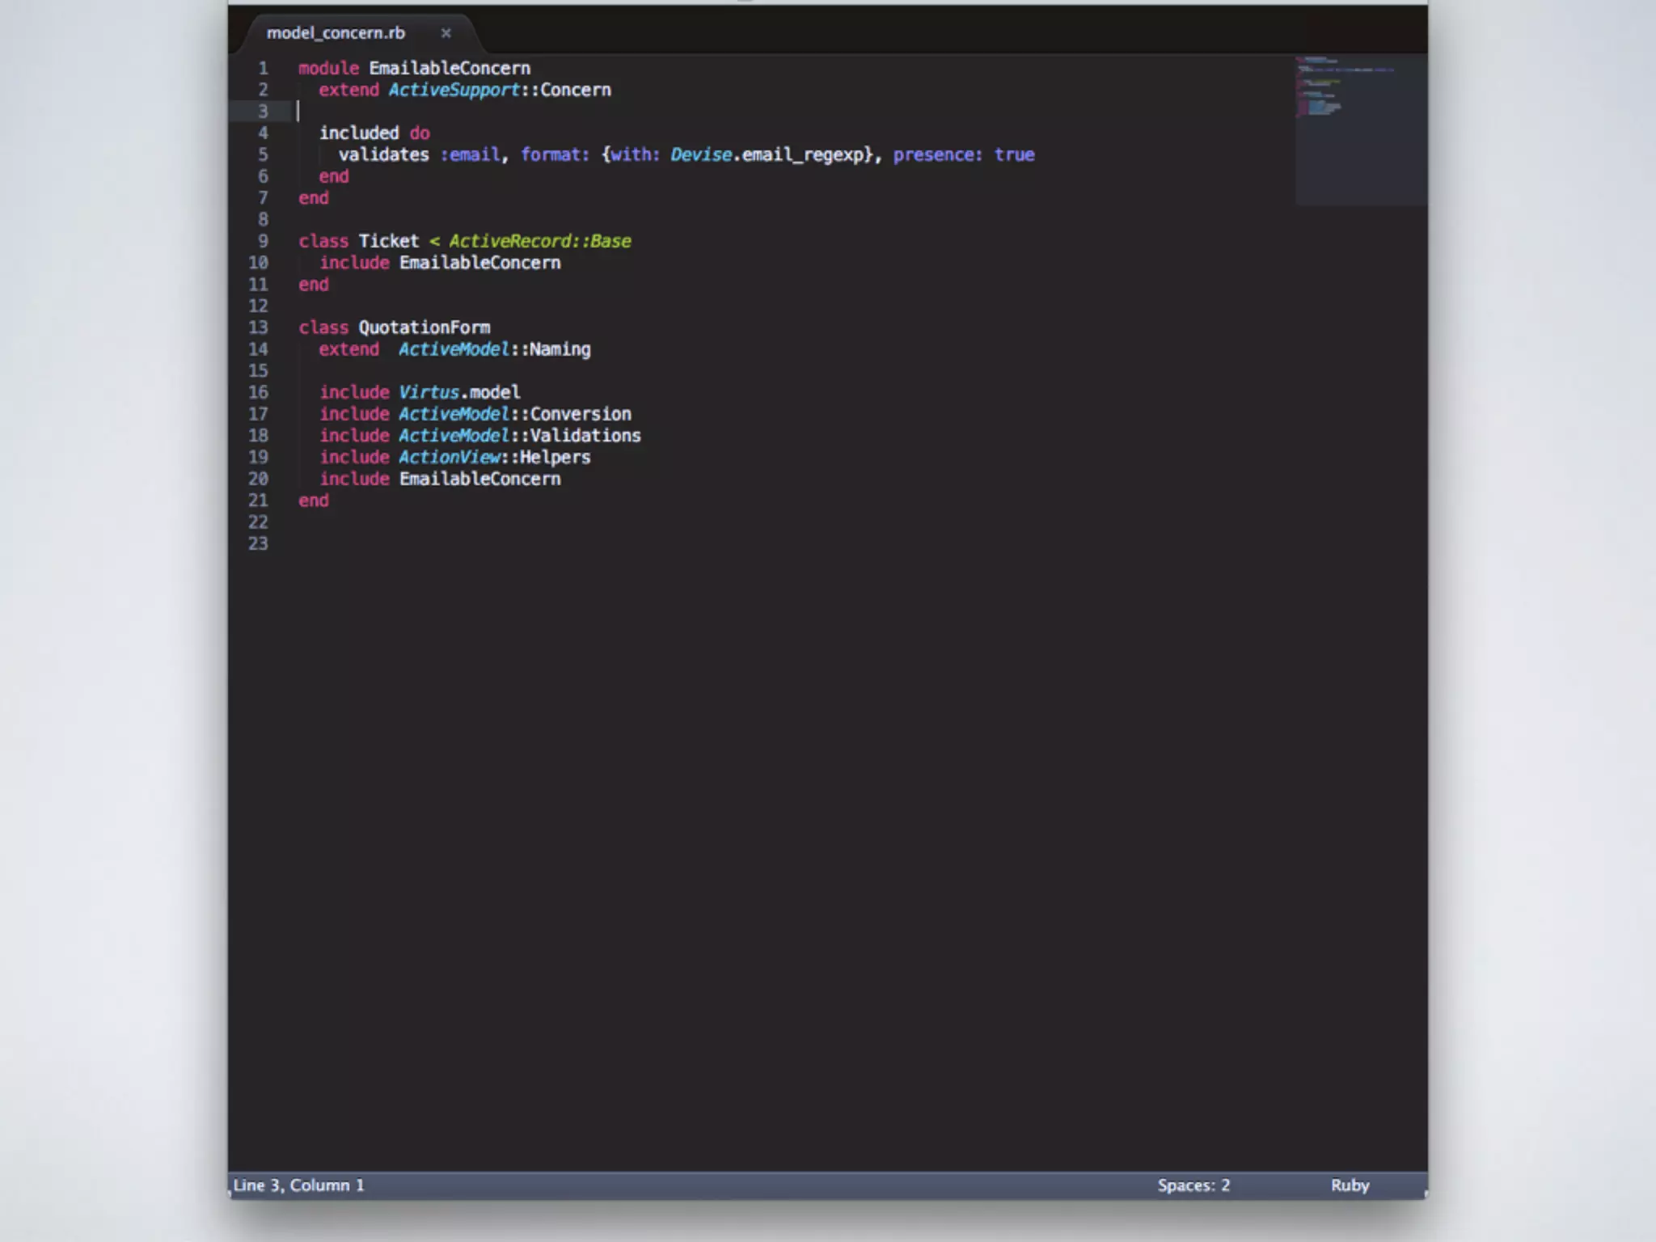The height and width of the screenshot is (1242, 1656).
Task: Click the true value after presence:
Action: [x=1014, y=154]
